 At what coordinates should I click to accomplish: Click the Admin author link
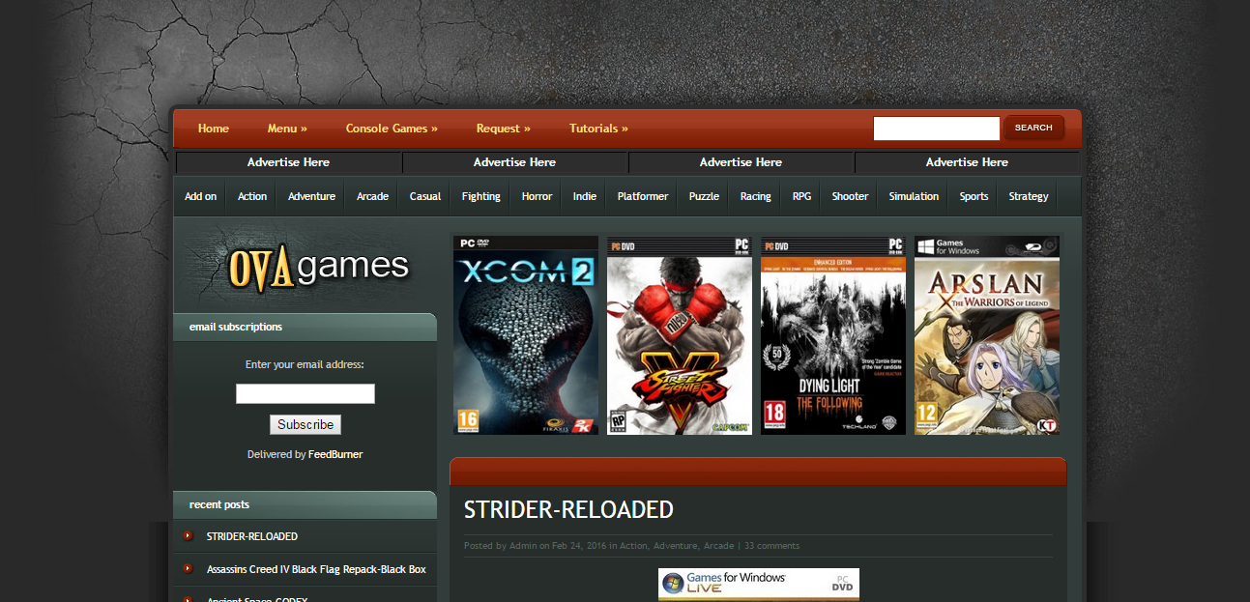[x=523, y=546]
